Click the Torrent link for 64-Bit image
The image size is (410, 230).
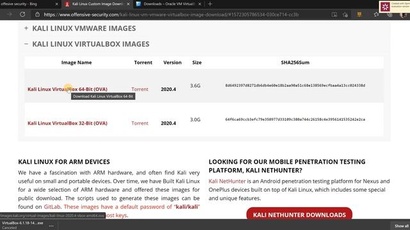(x=140, y=89)
